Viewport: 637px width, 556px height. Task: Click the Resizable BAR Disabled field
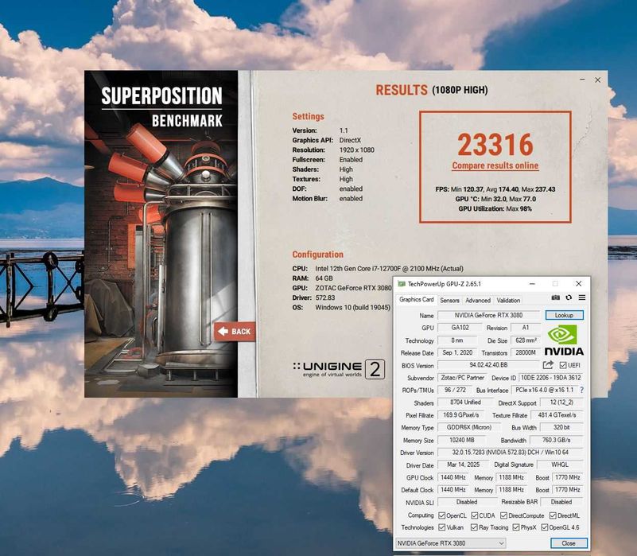561,503
